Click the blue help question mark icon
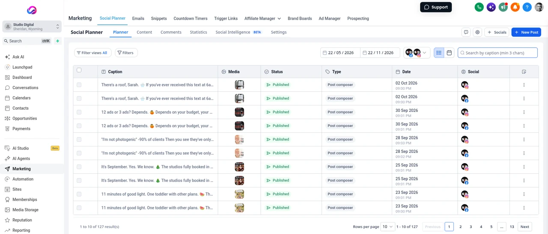 pos(527,7)
